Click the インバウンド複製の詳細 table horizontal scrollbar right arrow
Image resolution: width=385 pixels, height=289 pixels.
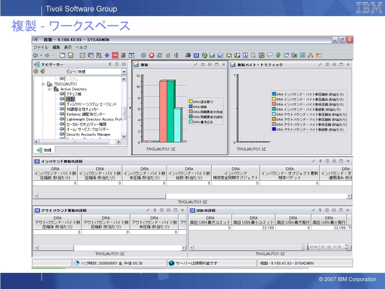349,196
